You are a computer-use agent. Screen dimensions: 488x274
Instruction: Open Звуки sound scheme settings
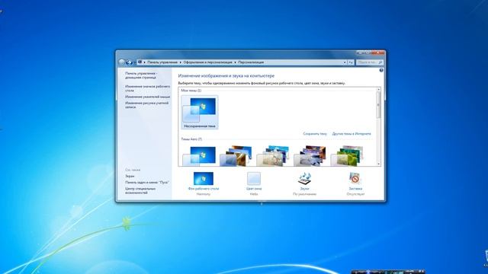point(304,183)
